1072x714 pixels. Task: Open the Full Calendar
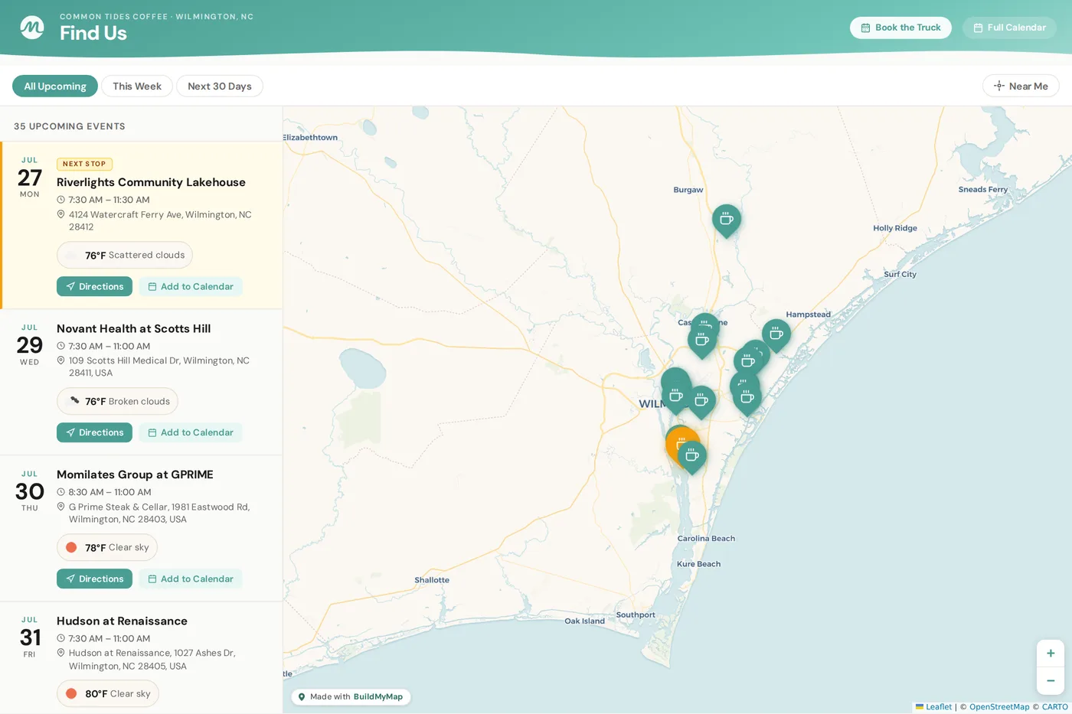pos(1009,28)
